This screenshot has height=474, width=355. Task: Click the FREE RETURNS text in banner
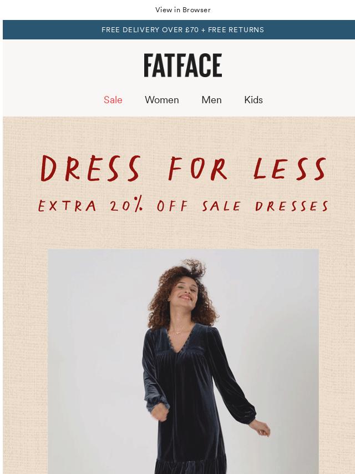pyautogui.click(x=236, y=29)
